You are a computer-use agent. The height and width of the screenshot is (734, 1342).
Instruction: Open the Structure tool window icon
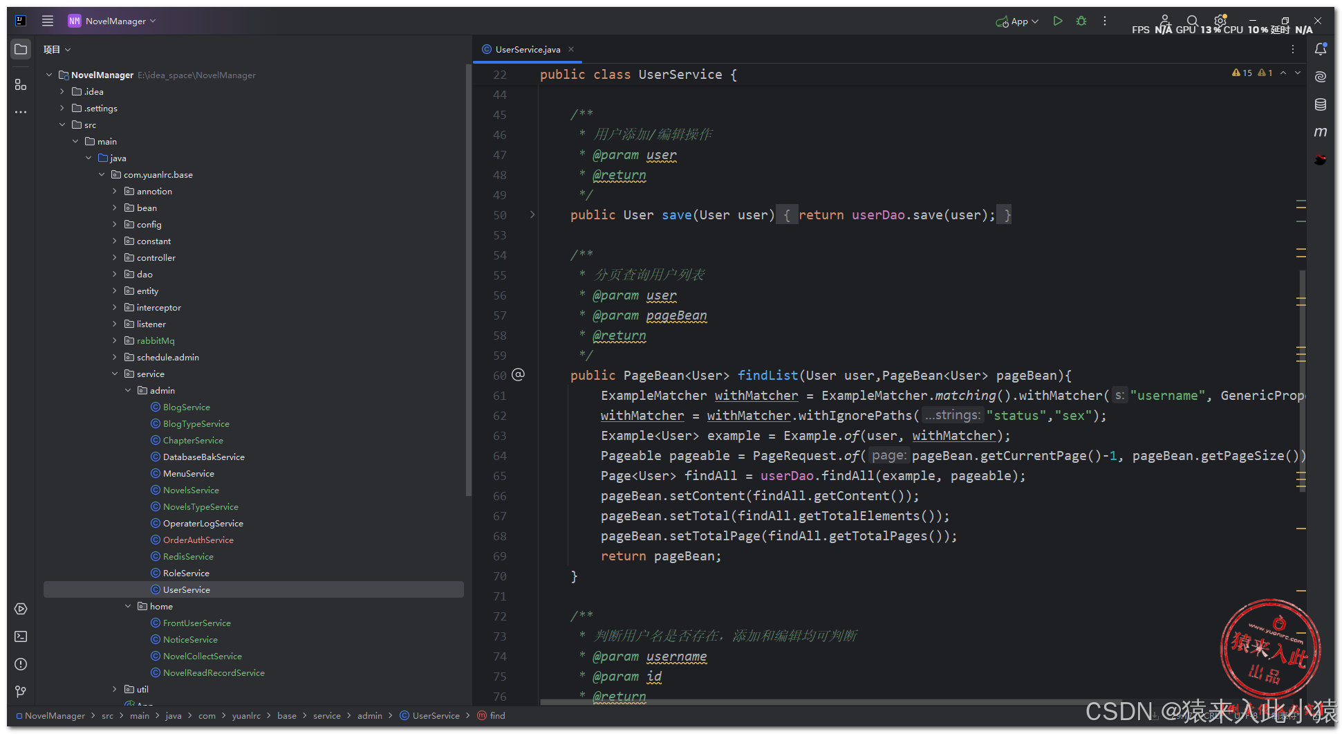click(x=21, y=84)
